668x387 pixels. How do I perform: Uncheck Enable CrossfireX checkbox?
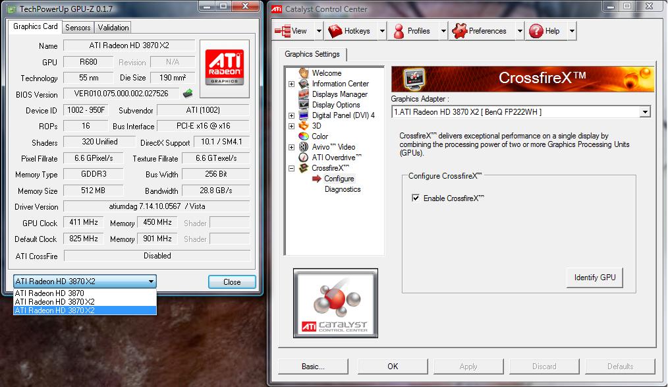[x=416, y=198]
